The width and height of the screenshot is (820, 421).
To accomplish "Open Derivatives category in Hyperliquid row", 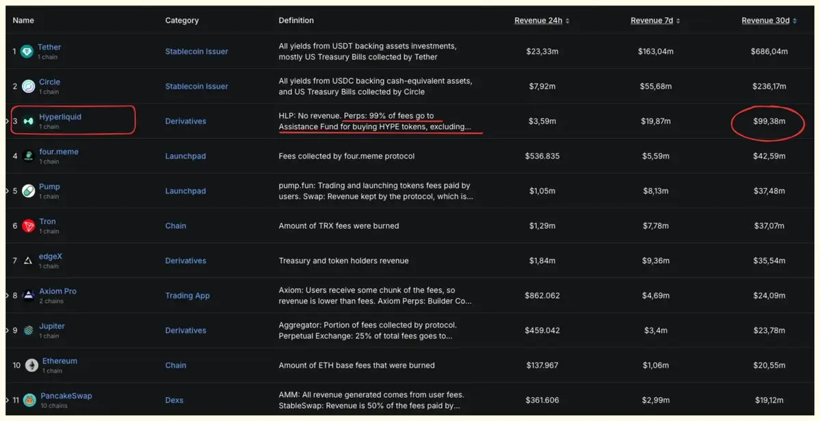I will 185,121.
